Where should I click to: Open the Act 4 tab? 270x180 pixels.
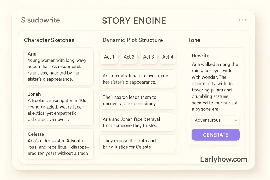[168, 57]
